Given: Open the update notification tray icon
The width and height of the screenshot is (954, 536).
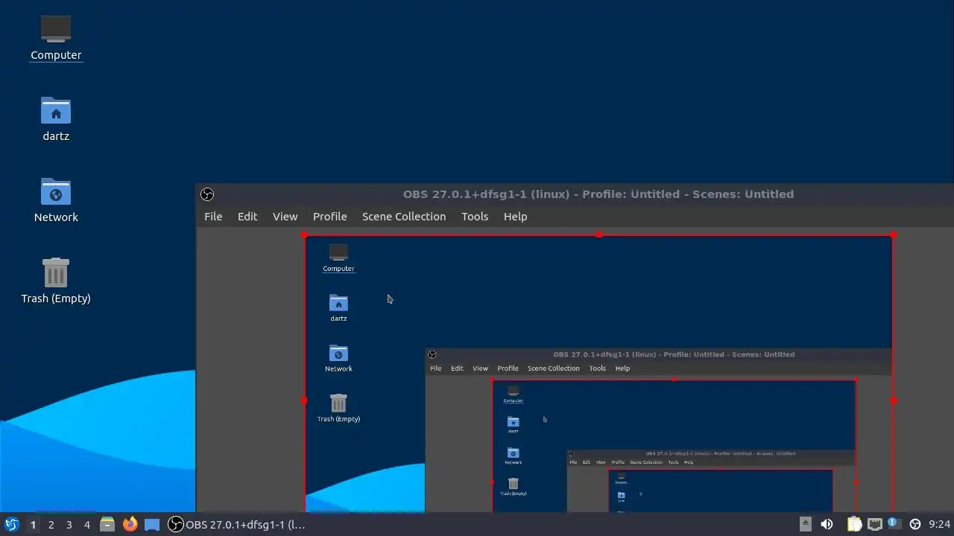Looking at the screenshot, I should 894,524.
